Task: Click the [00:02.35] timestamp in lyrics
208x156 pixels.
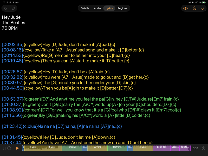Action: point(13,44)
